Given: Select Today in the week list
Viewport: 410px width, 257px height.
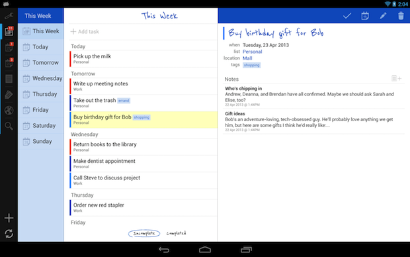Looking at the screenshot, I should pyautogui.click(x=41, y=47).
